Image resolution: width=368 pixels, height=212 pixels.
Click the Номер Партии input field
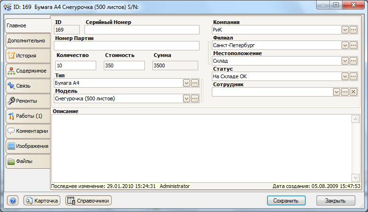[127, 46]
